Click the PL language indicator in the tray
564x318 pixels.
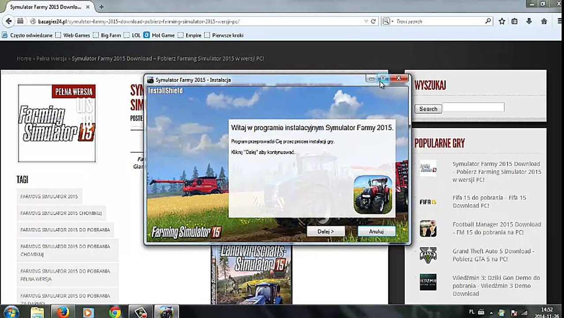[472, 312]
